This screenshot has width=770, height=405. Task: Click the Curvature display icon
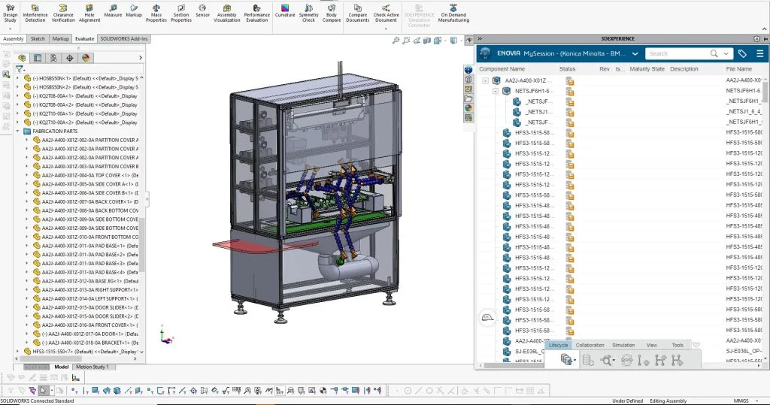point(285,11)
